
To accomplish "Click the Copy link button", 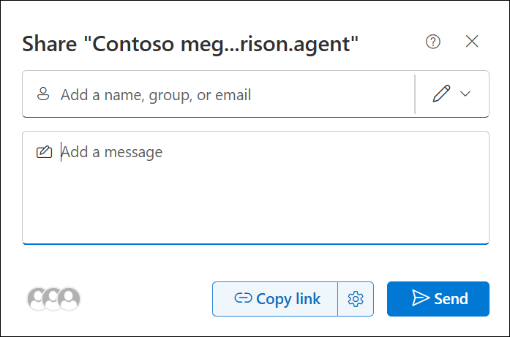I will coord(275,299).
